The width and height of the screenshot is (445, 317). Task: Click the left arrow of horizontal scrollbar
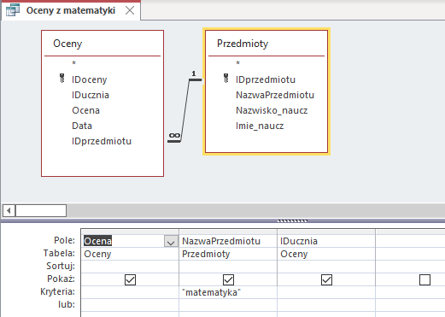tap(9, 211)
